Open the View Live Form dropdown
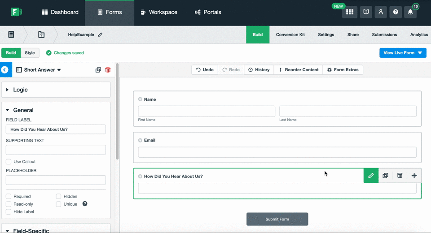The image size is (431, 233). click(403, 53)
